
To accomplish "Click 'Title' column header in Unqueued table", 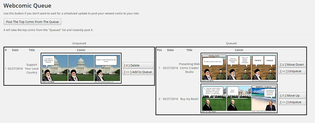I will click(32, 50).
